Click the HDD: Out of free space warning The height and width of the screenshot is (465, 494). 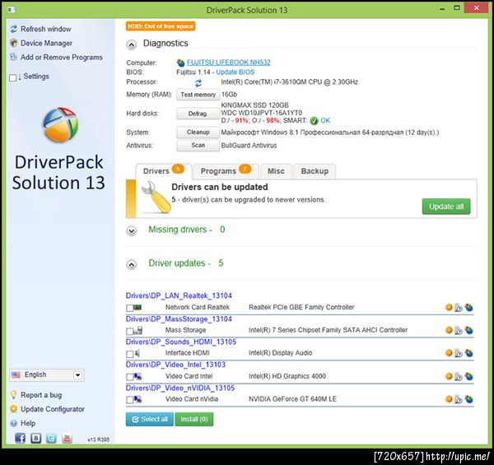point(161,26)
